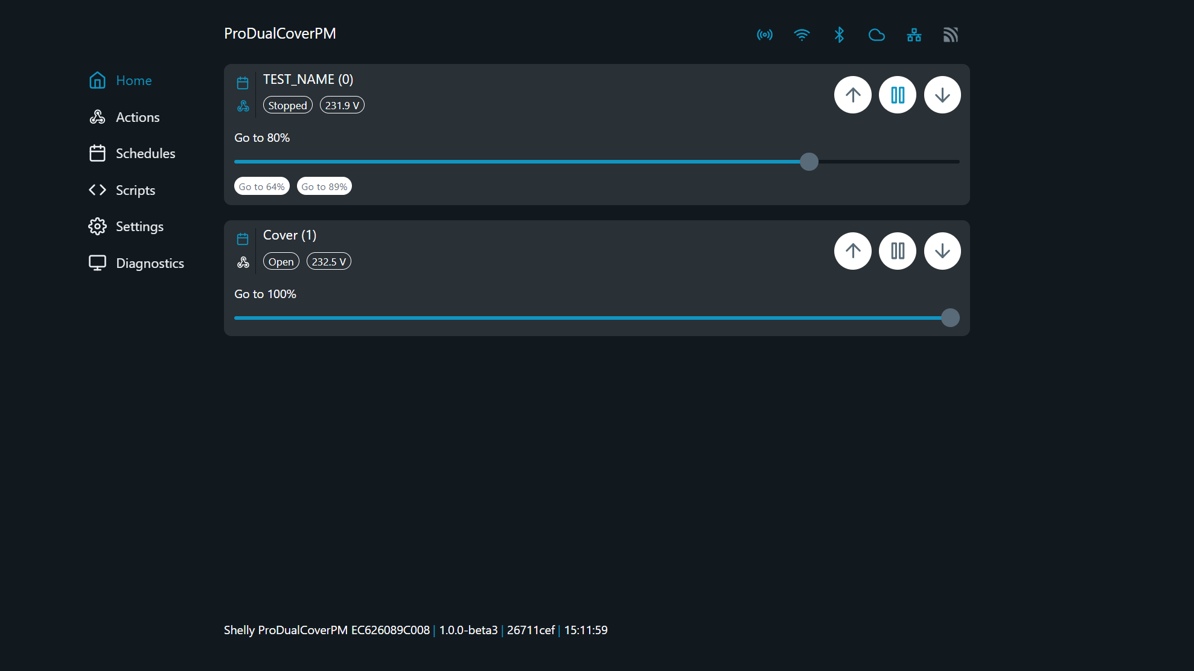Check the WiFi connection status icon
The width and height of the screenshot is (1194, 671).
[802, 35]
